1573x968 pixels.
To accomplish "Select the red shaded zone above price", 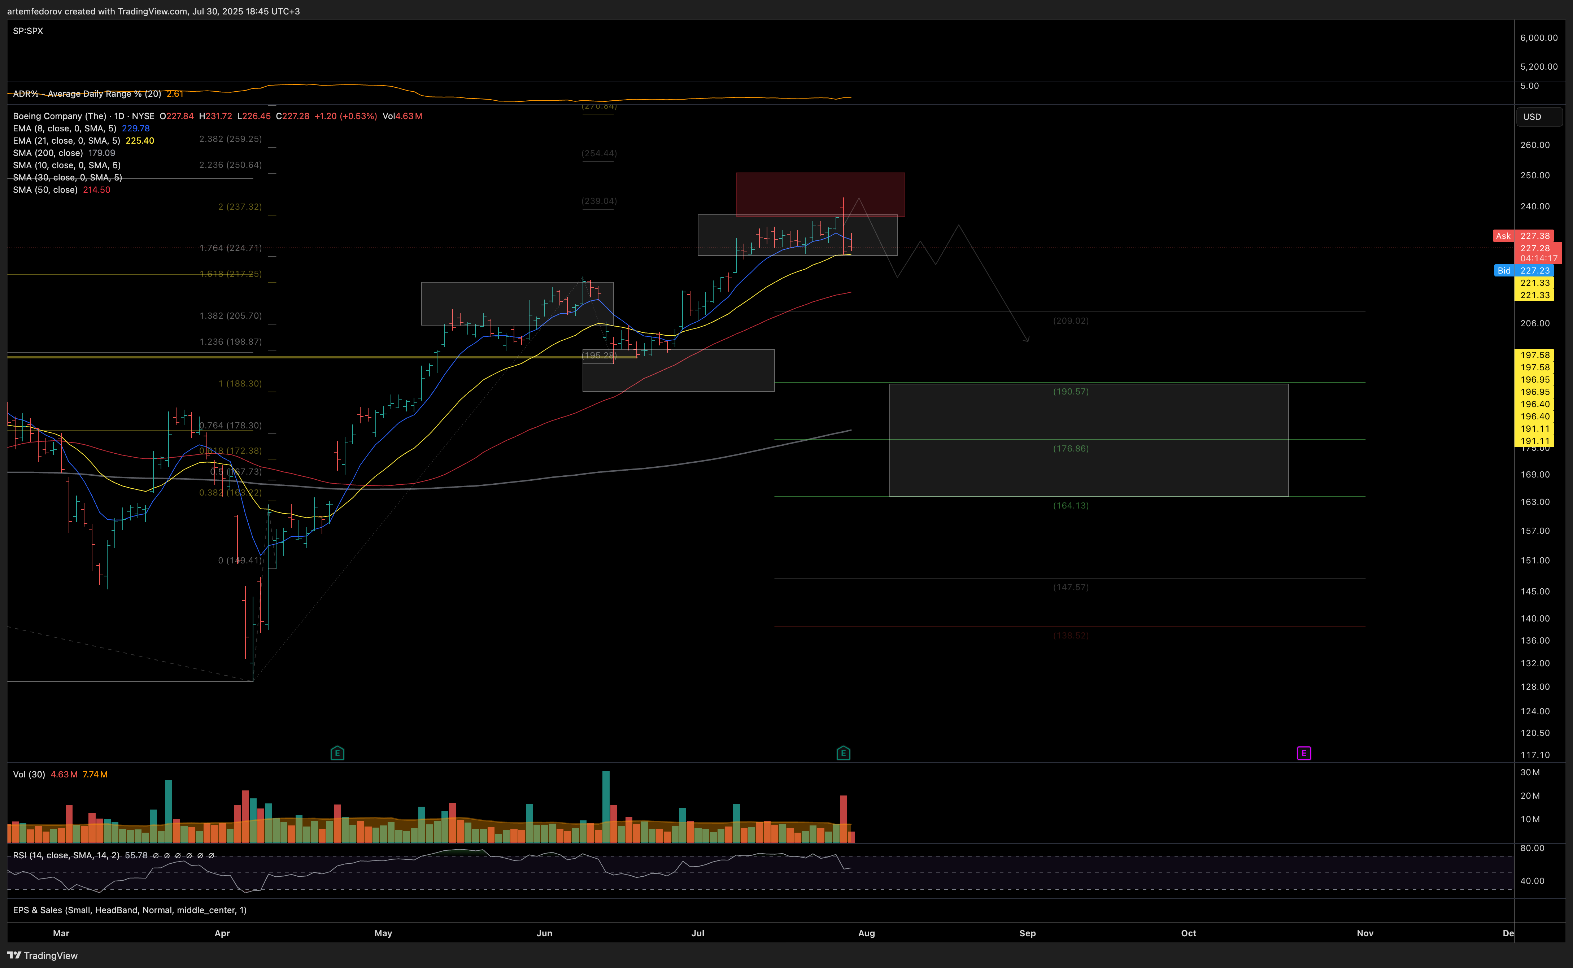I will coord(820,194).
